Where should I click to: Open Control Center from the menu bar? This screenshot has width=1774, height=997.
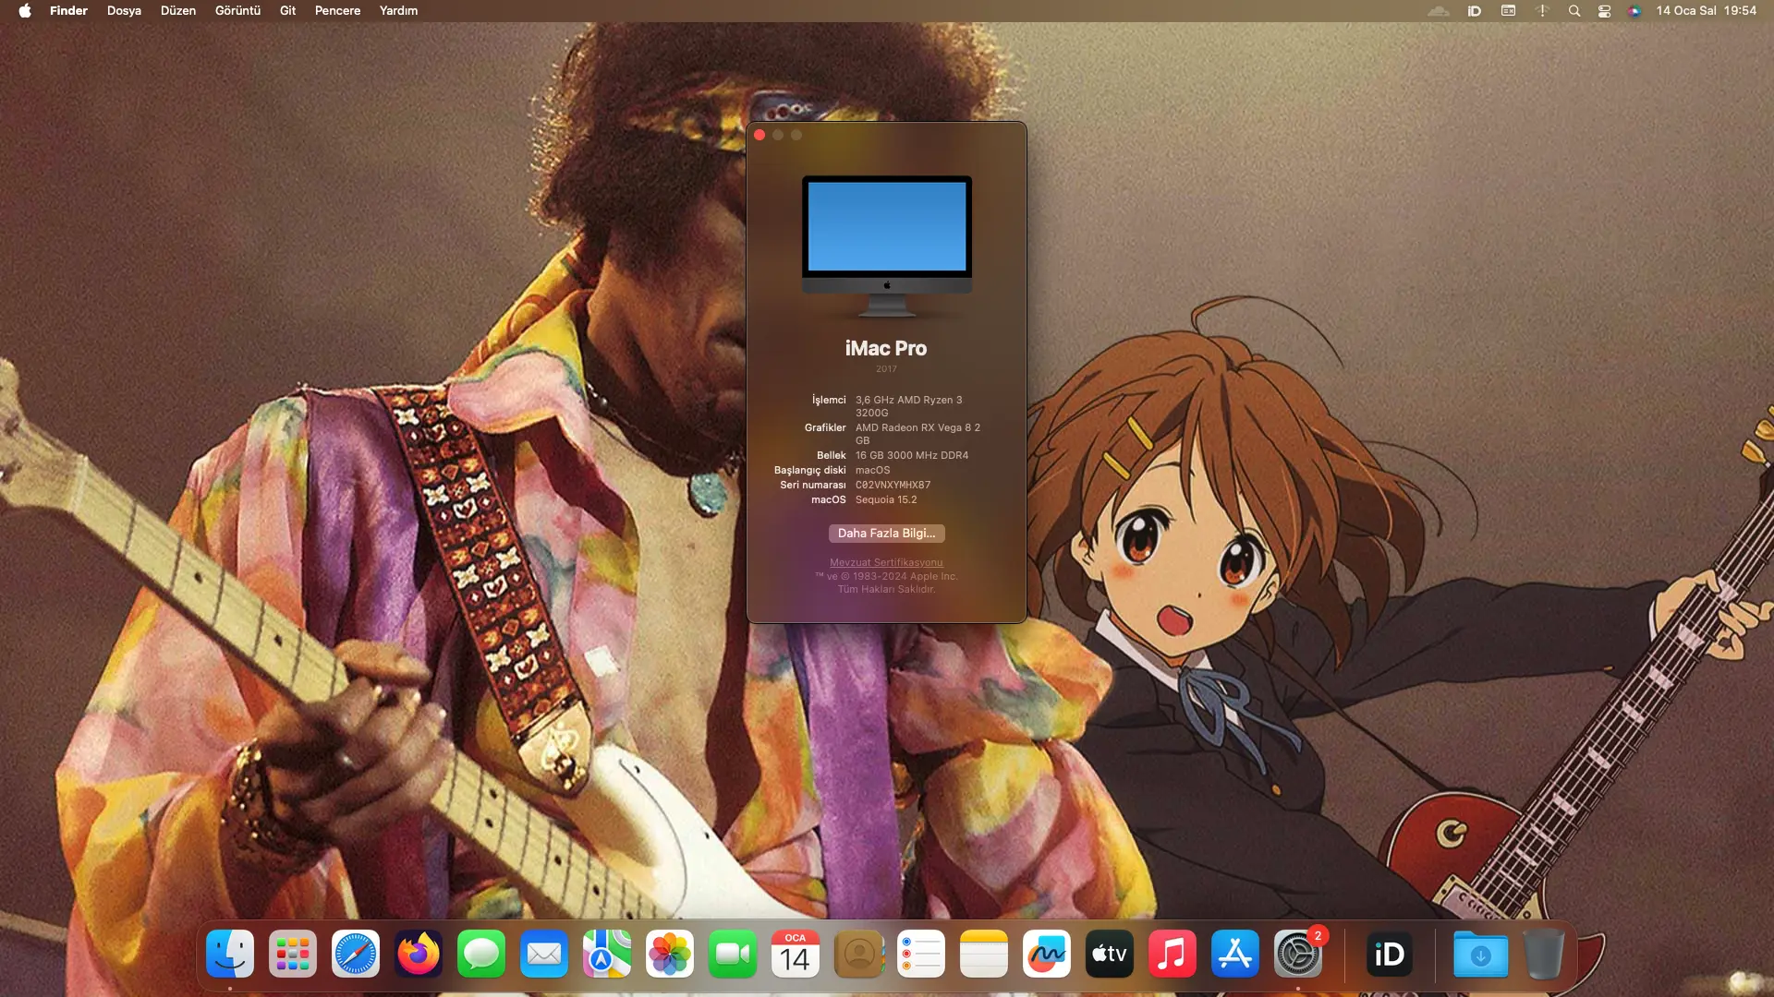click(x=1605, y=11)
